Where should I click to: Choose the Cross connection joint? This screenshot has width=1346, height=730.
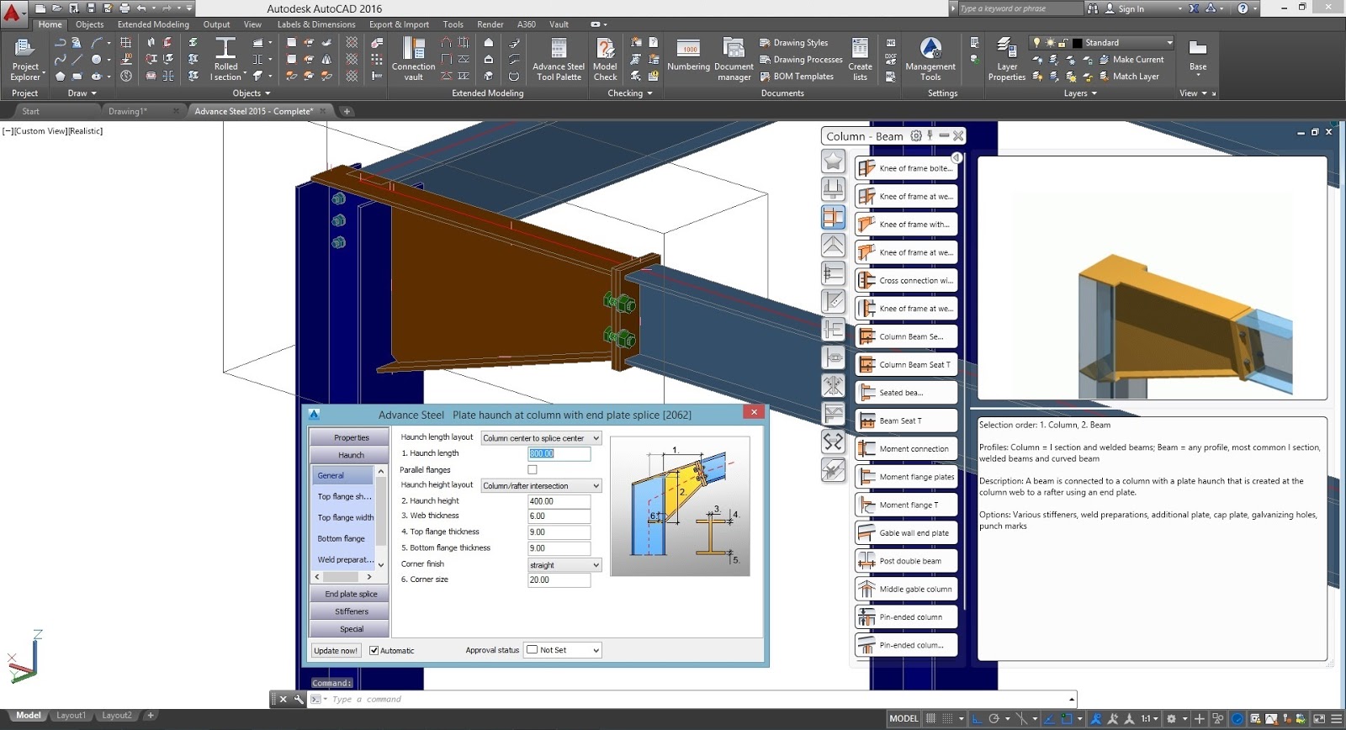[x=906, y=280]
